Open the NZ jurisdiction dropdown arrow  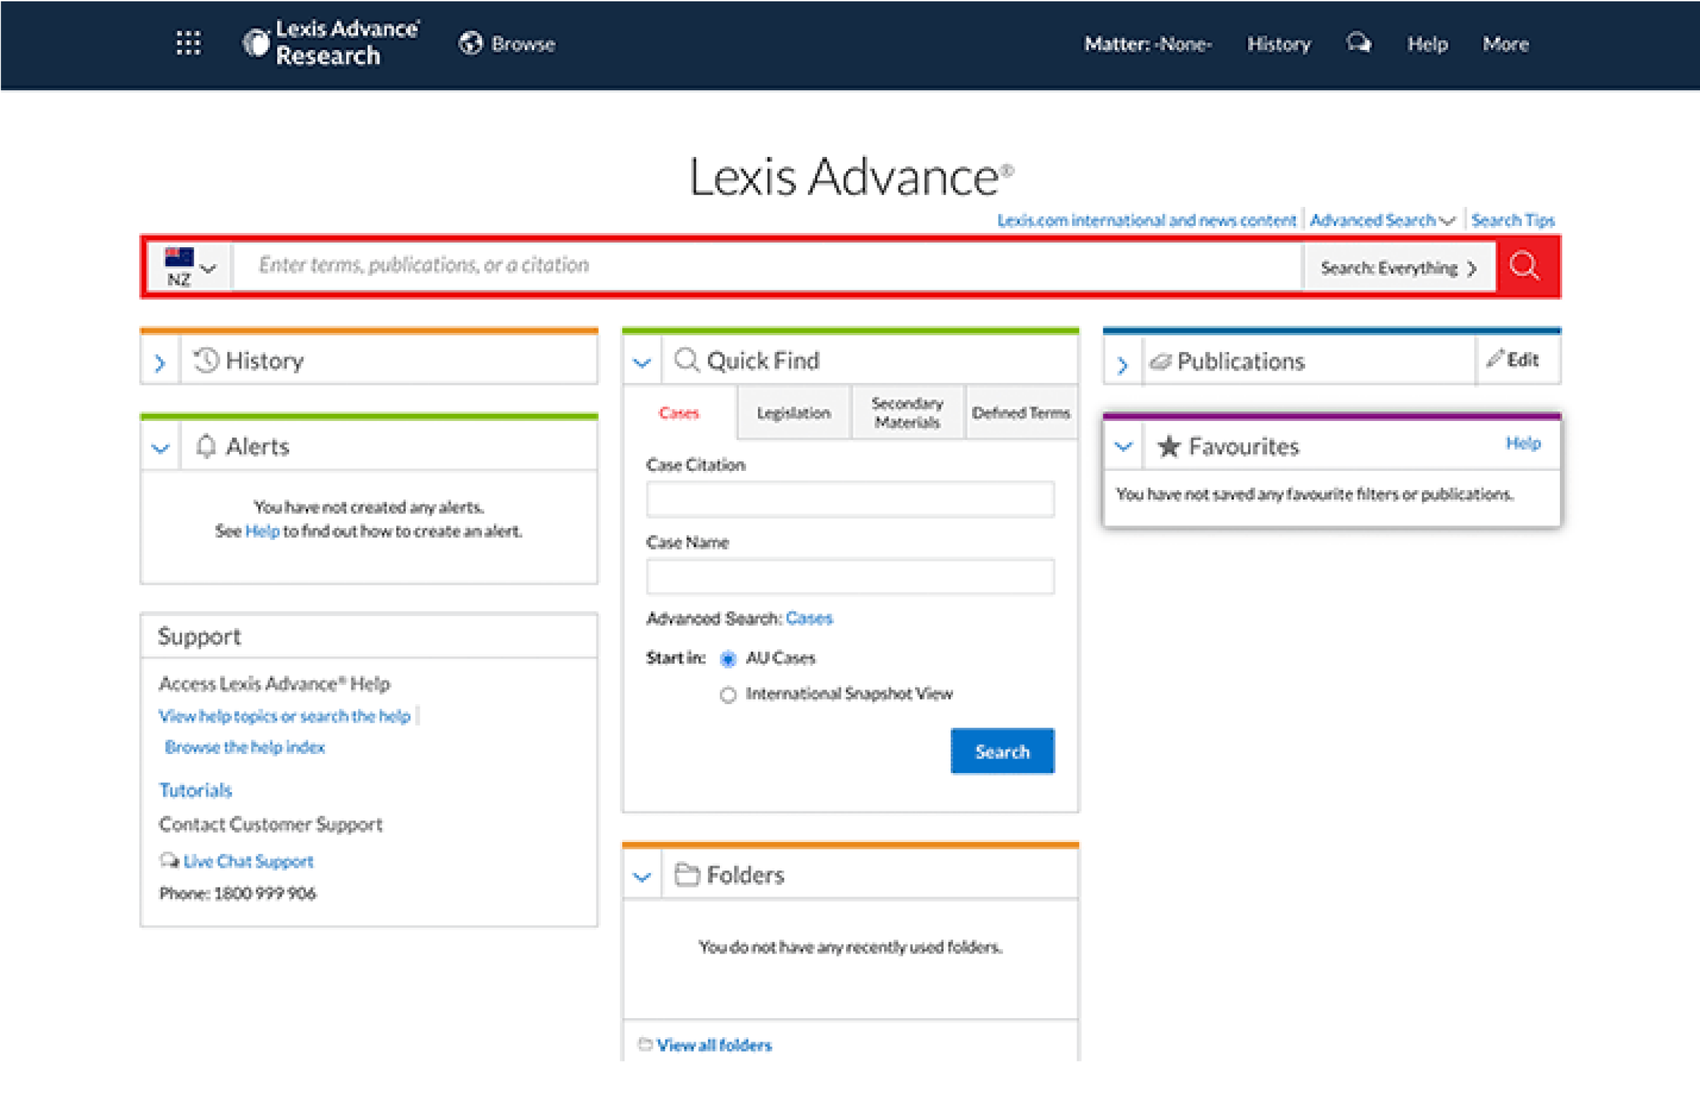coord(209,268)
